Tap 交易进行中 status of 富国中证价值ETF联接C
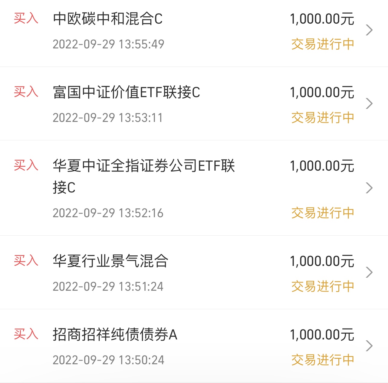Screen dimensions: 388x383 (323, 118)
